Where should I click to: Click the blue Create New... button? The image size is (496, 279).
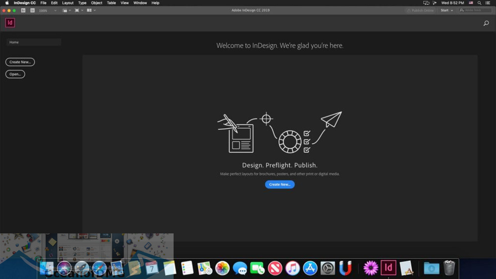tap(280, 184)
